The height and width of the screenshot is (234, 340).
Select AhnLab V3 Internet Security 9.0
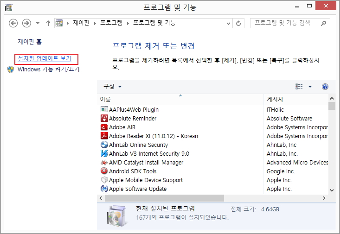[149, 154]
